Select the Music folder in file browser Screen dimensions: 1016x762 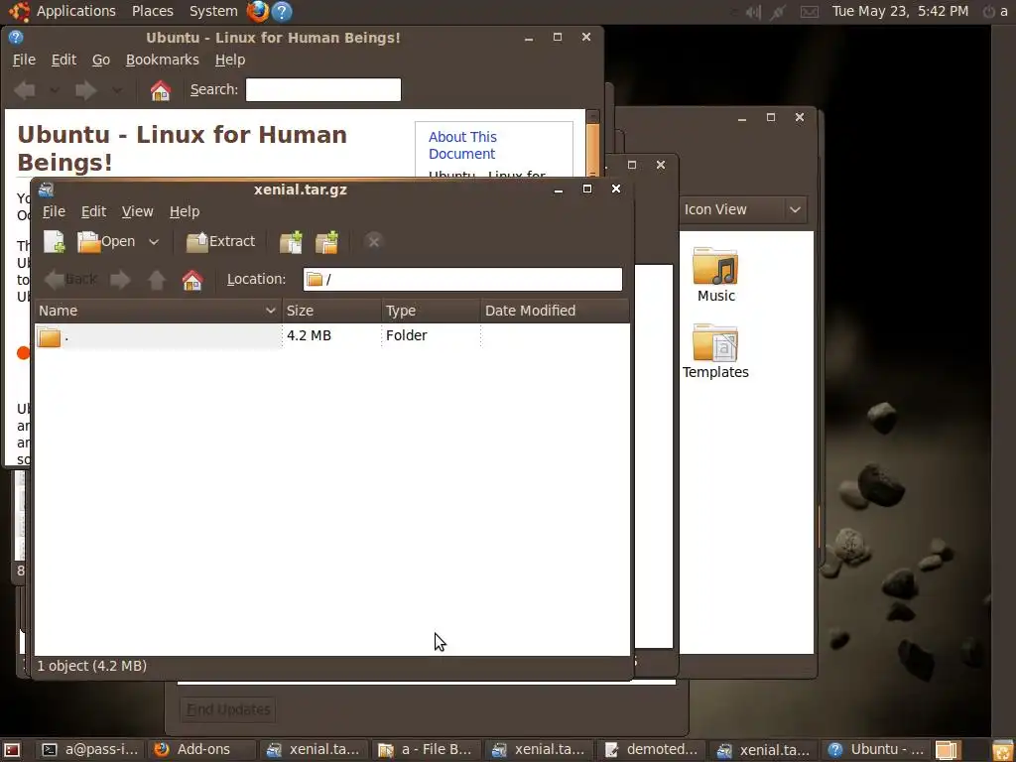pos(716,275)
